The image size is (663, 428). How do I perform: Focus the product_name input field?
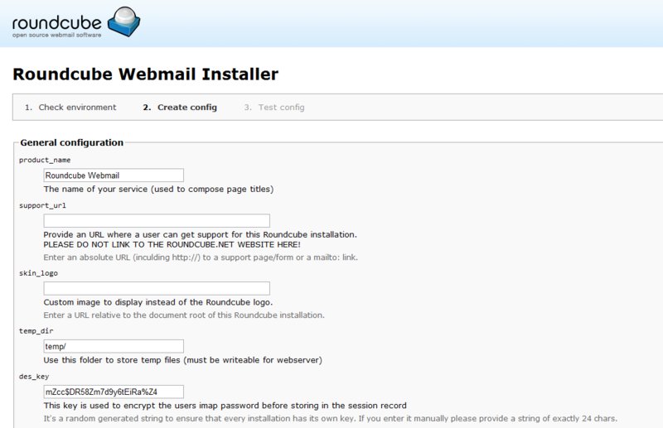(x=114, y=176)
